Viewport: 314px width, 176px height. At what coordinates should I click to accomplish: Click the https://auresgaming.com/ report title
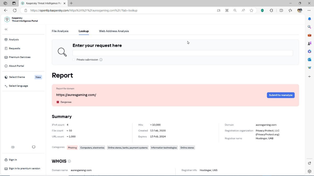click(x=76, y=95)
